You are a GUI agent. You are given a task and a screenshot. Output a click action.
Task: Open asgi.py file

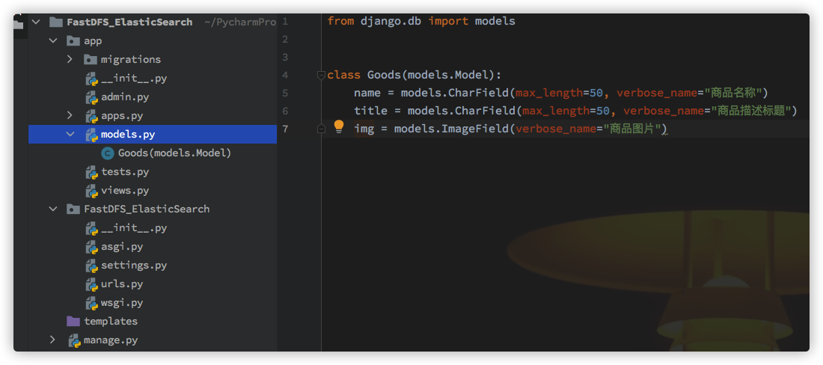tap(121, 247)
